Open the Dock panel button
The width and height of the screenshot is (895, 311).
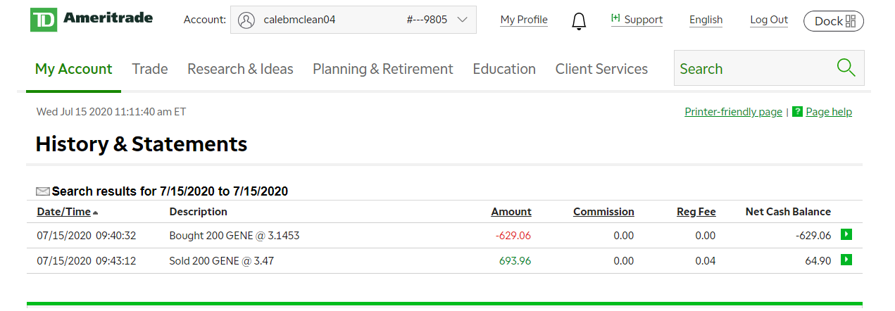[833, 21]
